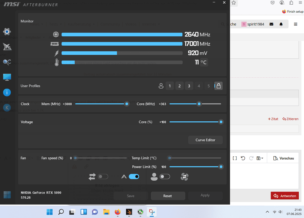The height and width of the screenshot is (218, 304).
Task: Click the auto fan 'A' icon
Action: (124, 177)
